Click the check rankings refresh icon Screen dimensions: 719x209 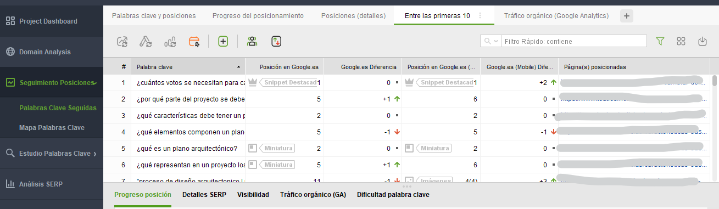[122, 41]
